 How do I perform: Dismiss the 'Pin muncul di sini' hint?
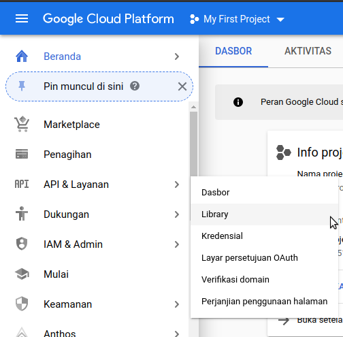point(182,86)
